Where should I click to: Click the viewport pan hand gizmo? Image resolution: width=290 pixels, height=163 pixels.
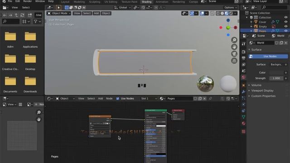(234, 47)
